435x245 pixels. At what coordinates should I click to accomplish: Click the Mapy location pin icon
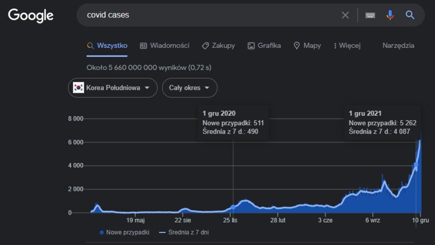(x=296, y=46)
